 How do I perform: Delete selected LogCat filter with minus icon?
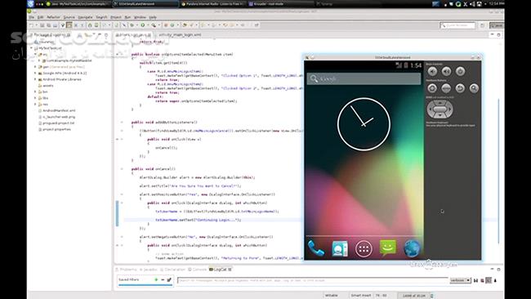click(x=163, y=279)
